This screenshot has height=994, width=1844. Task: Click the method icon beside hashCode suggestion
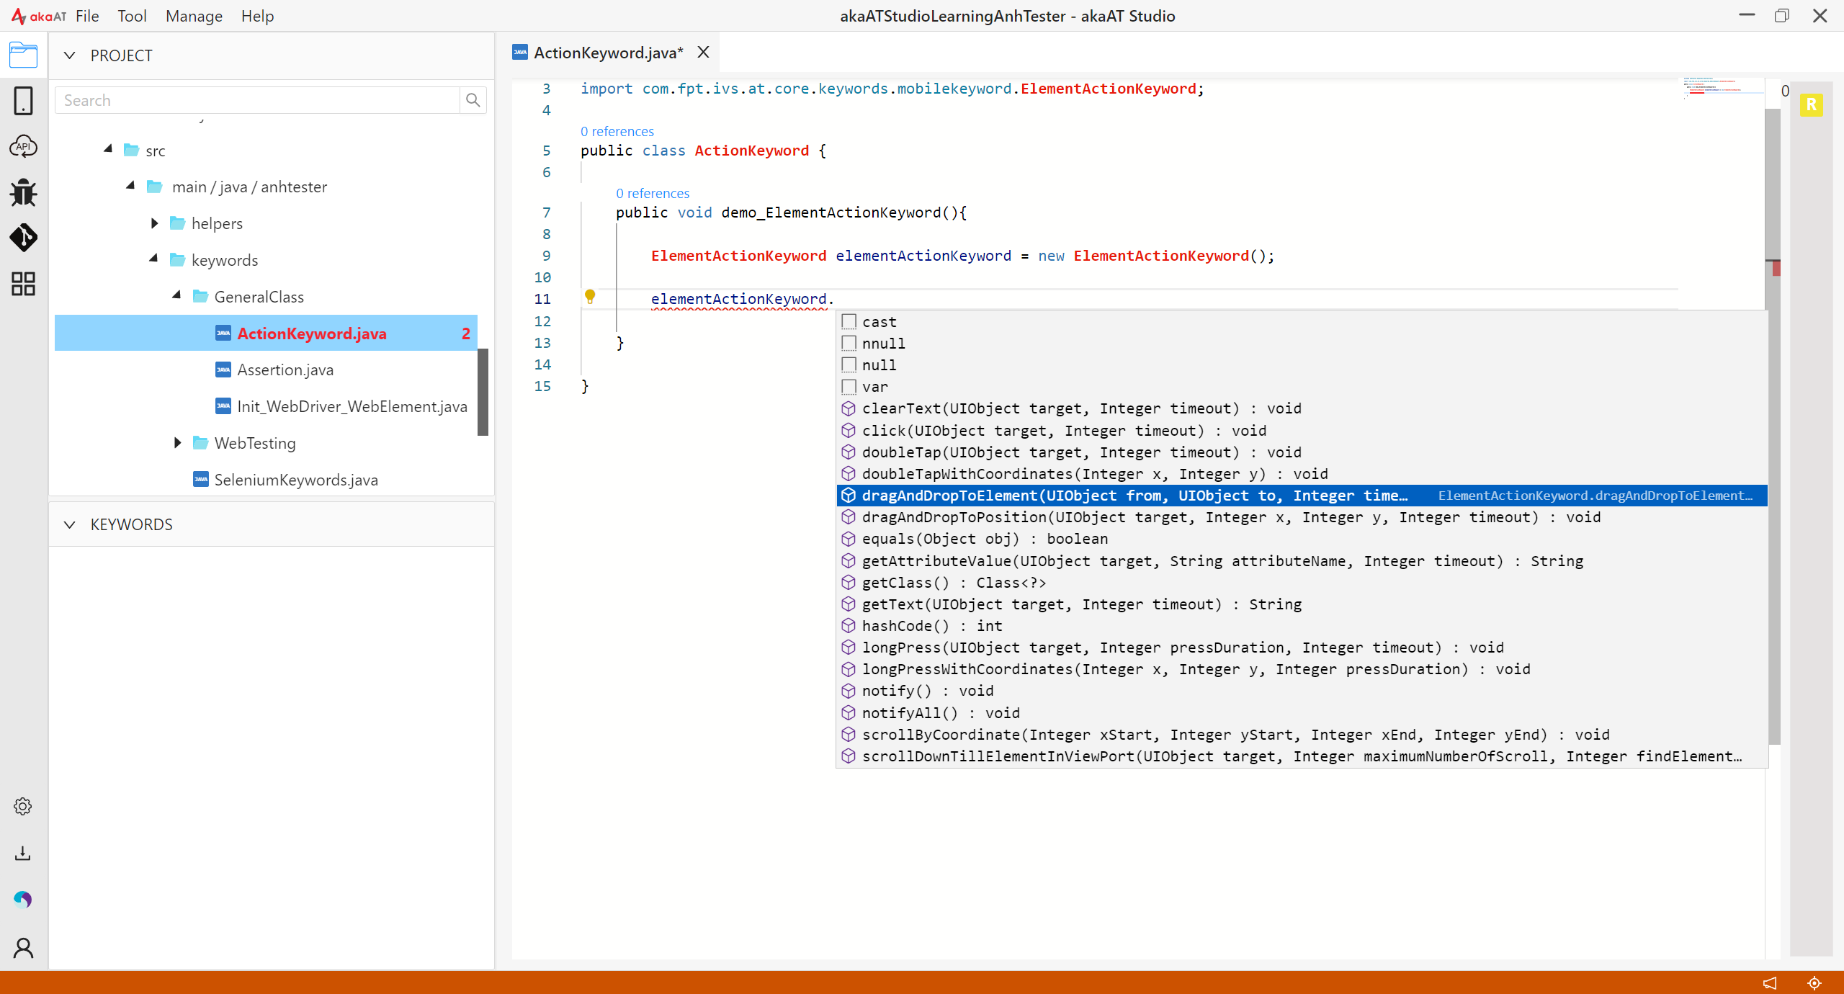[849, 625]
